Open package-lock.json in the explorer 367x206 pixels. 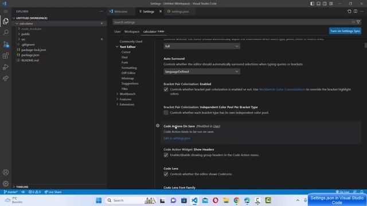(x=33, y=50)
